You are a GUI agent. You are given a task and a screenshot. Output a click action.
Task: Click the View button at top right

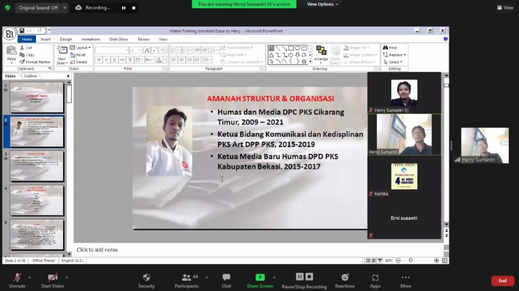tap(505, 8)
